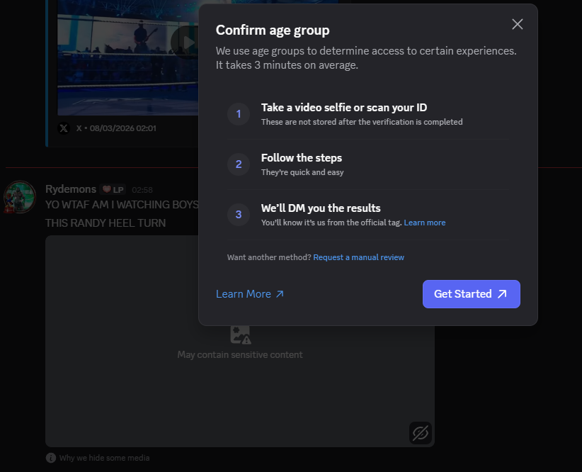Open Learn more link about official tag
The width and height of the screenshot is (582, 472).
point(424,223)
